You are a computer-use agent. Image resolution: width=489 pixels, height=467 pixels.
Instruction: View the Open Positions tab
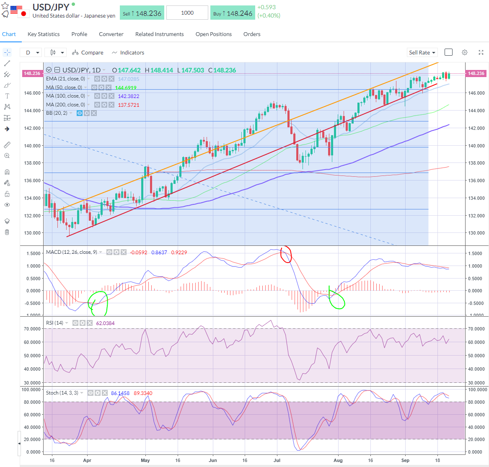click(214, 34)
